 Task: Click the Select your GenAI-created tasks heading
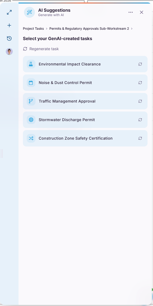click(x=57, y=39)
